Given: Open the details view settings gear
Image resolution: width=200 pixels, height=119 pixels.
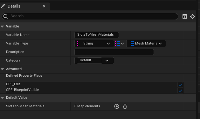Looking at the screenshot, I should coord(192,16).
